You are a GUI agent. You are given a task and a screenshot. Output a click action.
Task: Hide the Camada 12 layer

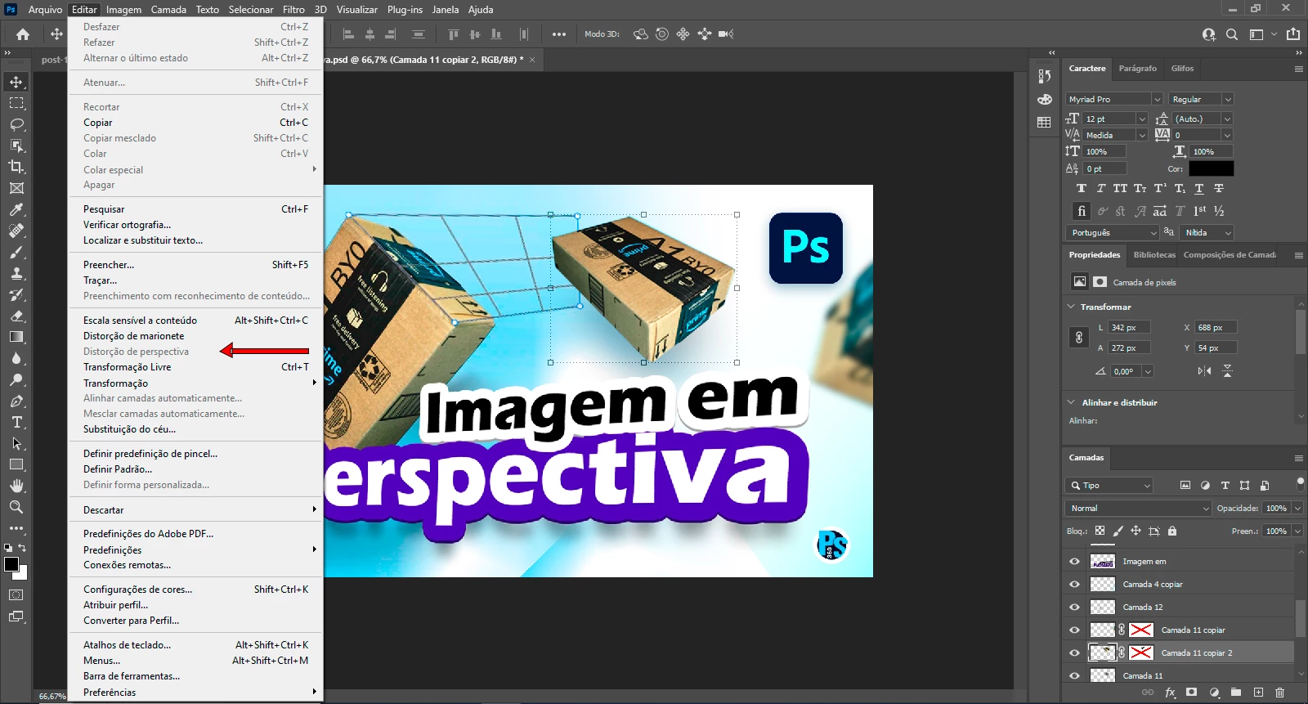pos(1074,608)
